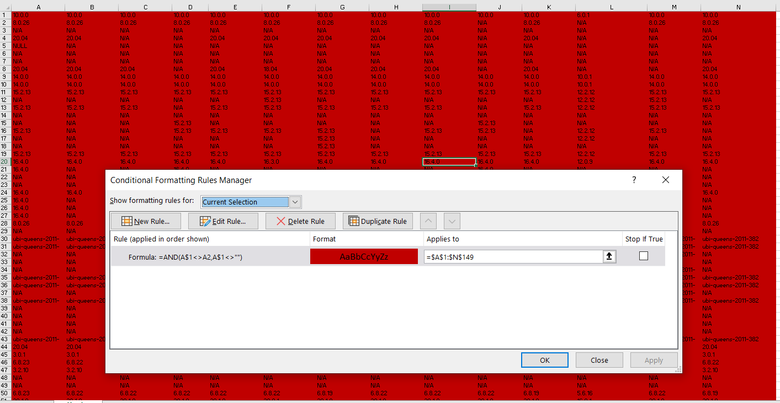Open Edit Rule for the selected formula

222,221
